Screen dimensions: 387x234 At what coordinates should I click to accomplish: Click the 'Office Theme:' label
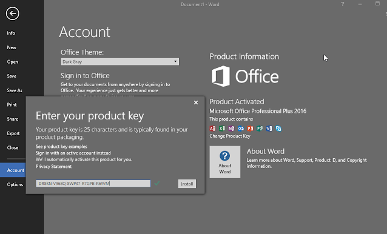[x=82, y=52]
